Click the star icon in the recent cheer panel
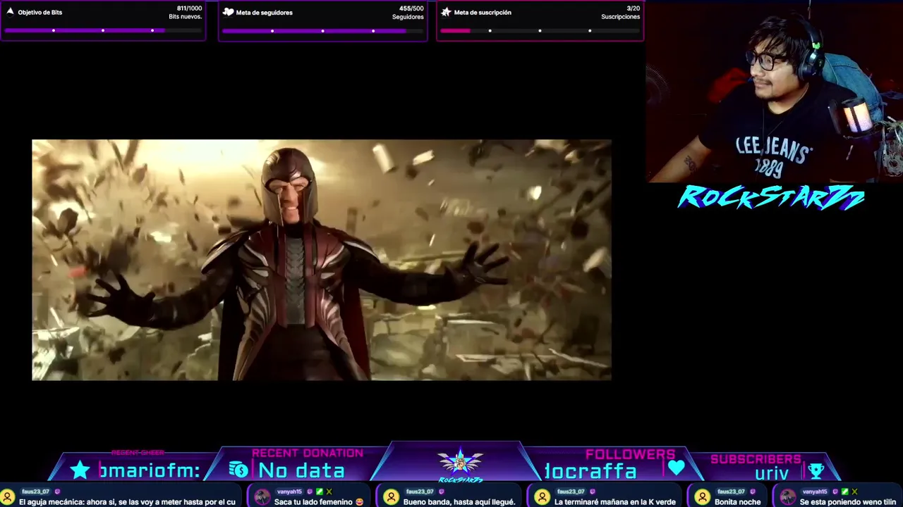This screenshot has height=507, width=903. click(80, 470)
